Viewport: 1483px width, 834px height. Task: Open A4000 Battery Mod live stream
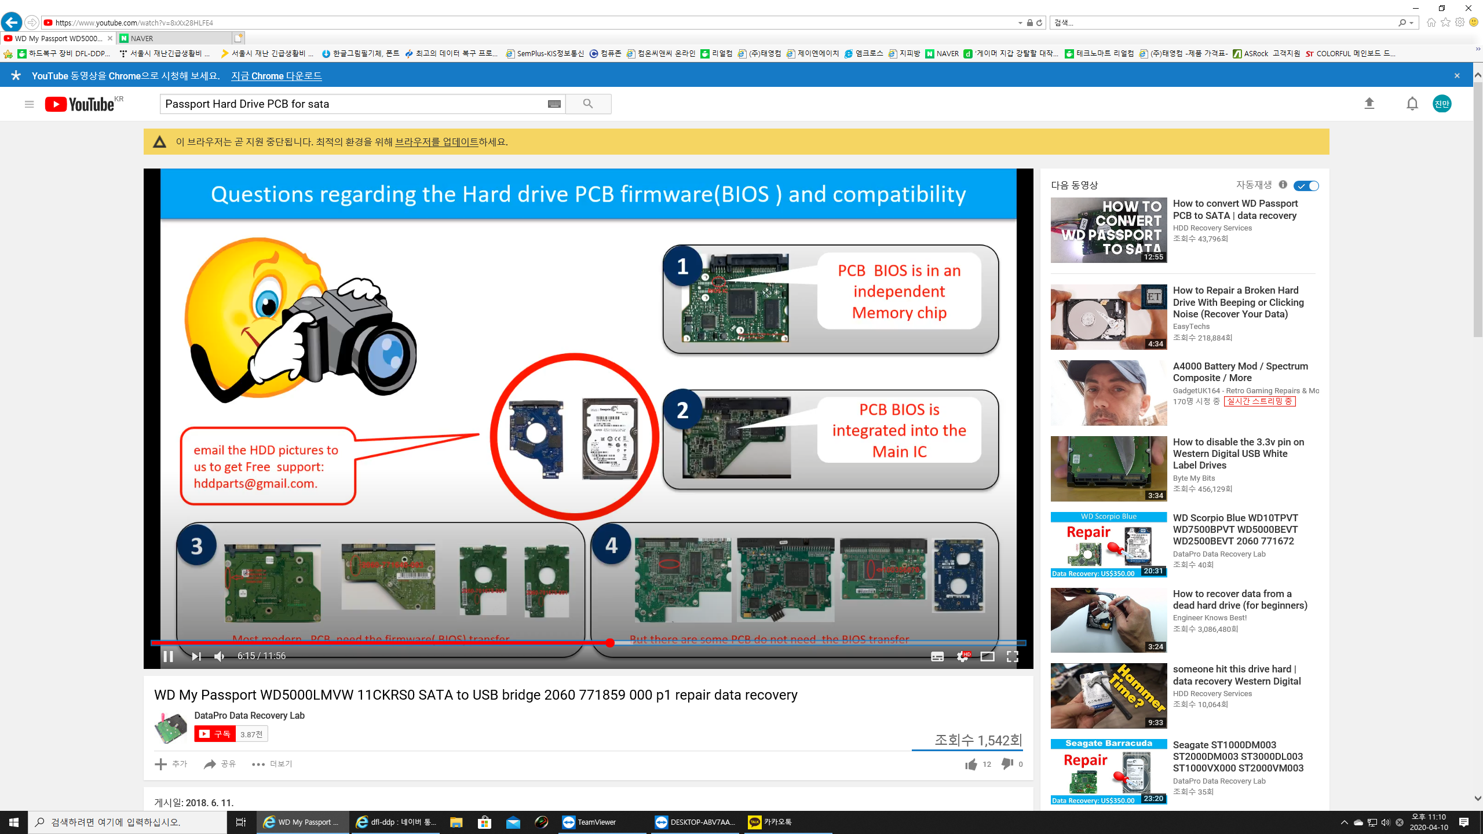pos(1240,372)
